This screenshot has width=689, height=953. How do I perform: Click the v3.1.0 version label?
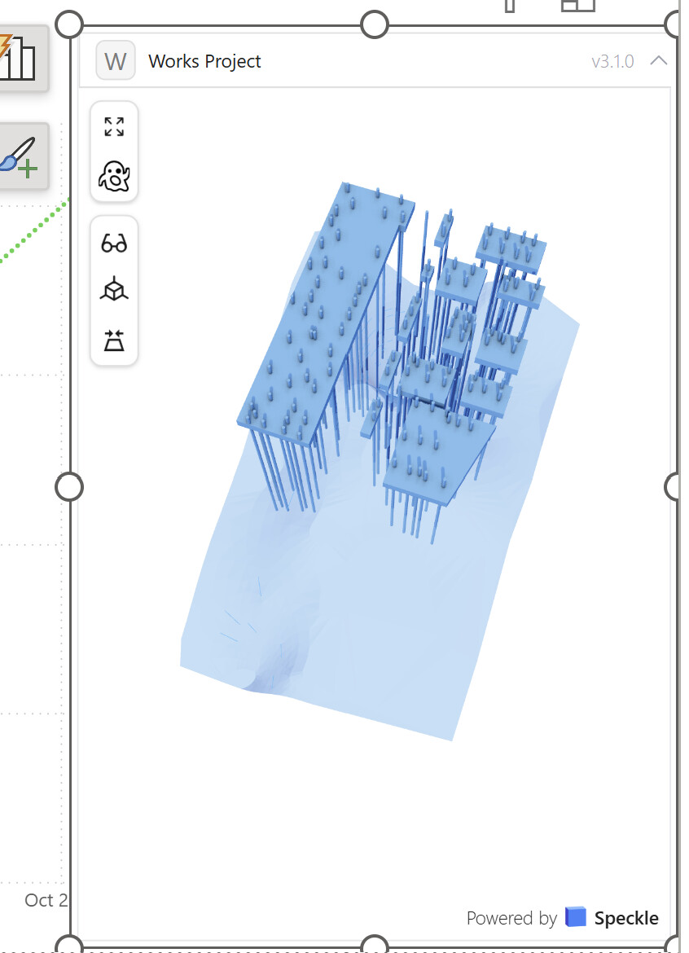[612, 61]
